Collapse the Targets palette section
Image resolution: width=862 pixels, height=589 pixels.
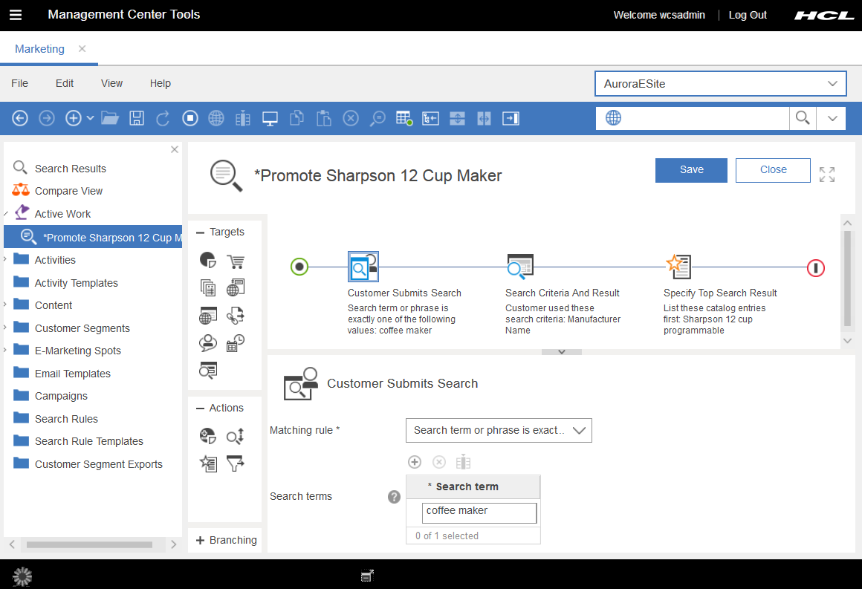(x=200, y=232)
